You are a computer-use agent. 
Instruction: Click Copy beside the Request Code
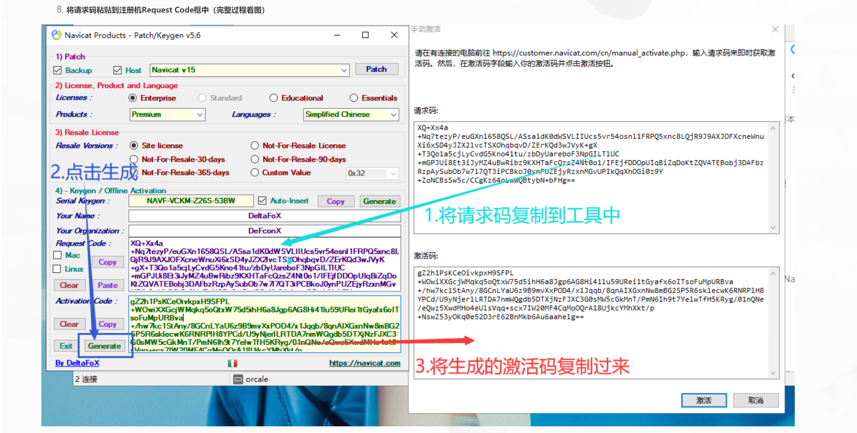pyautogui.click(x=107, y=262)
